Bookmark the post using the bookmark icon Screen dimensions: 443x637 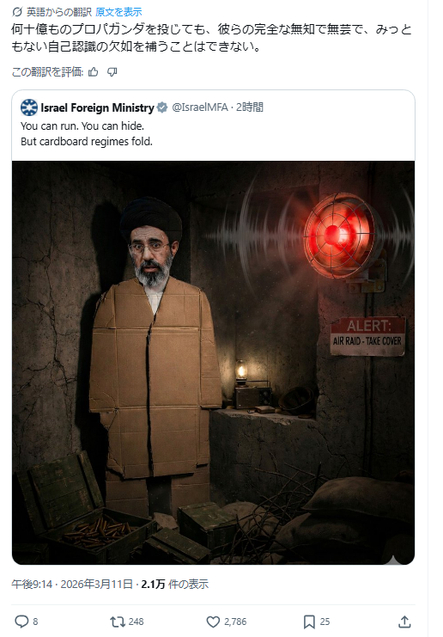(309, 622)
